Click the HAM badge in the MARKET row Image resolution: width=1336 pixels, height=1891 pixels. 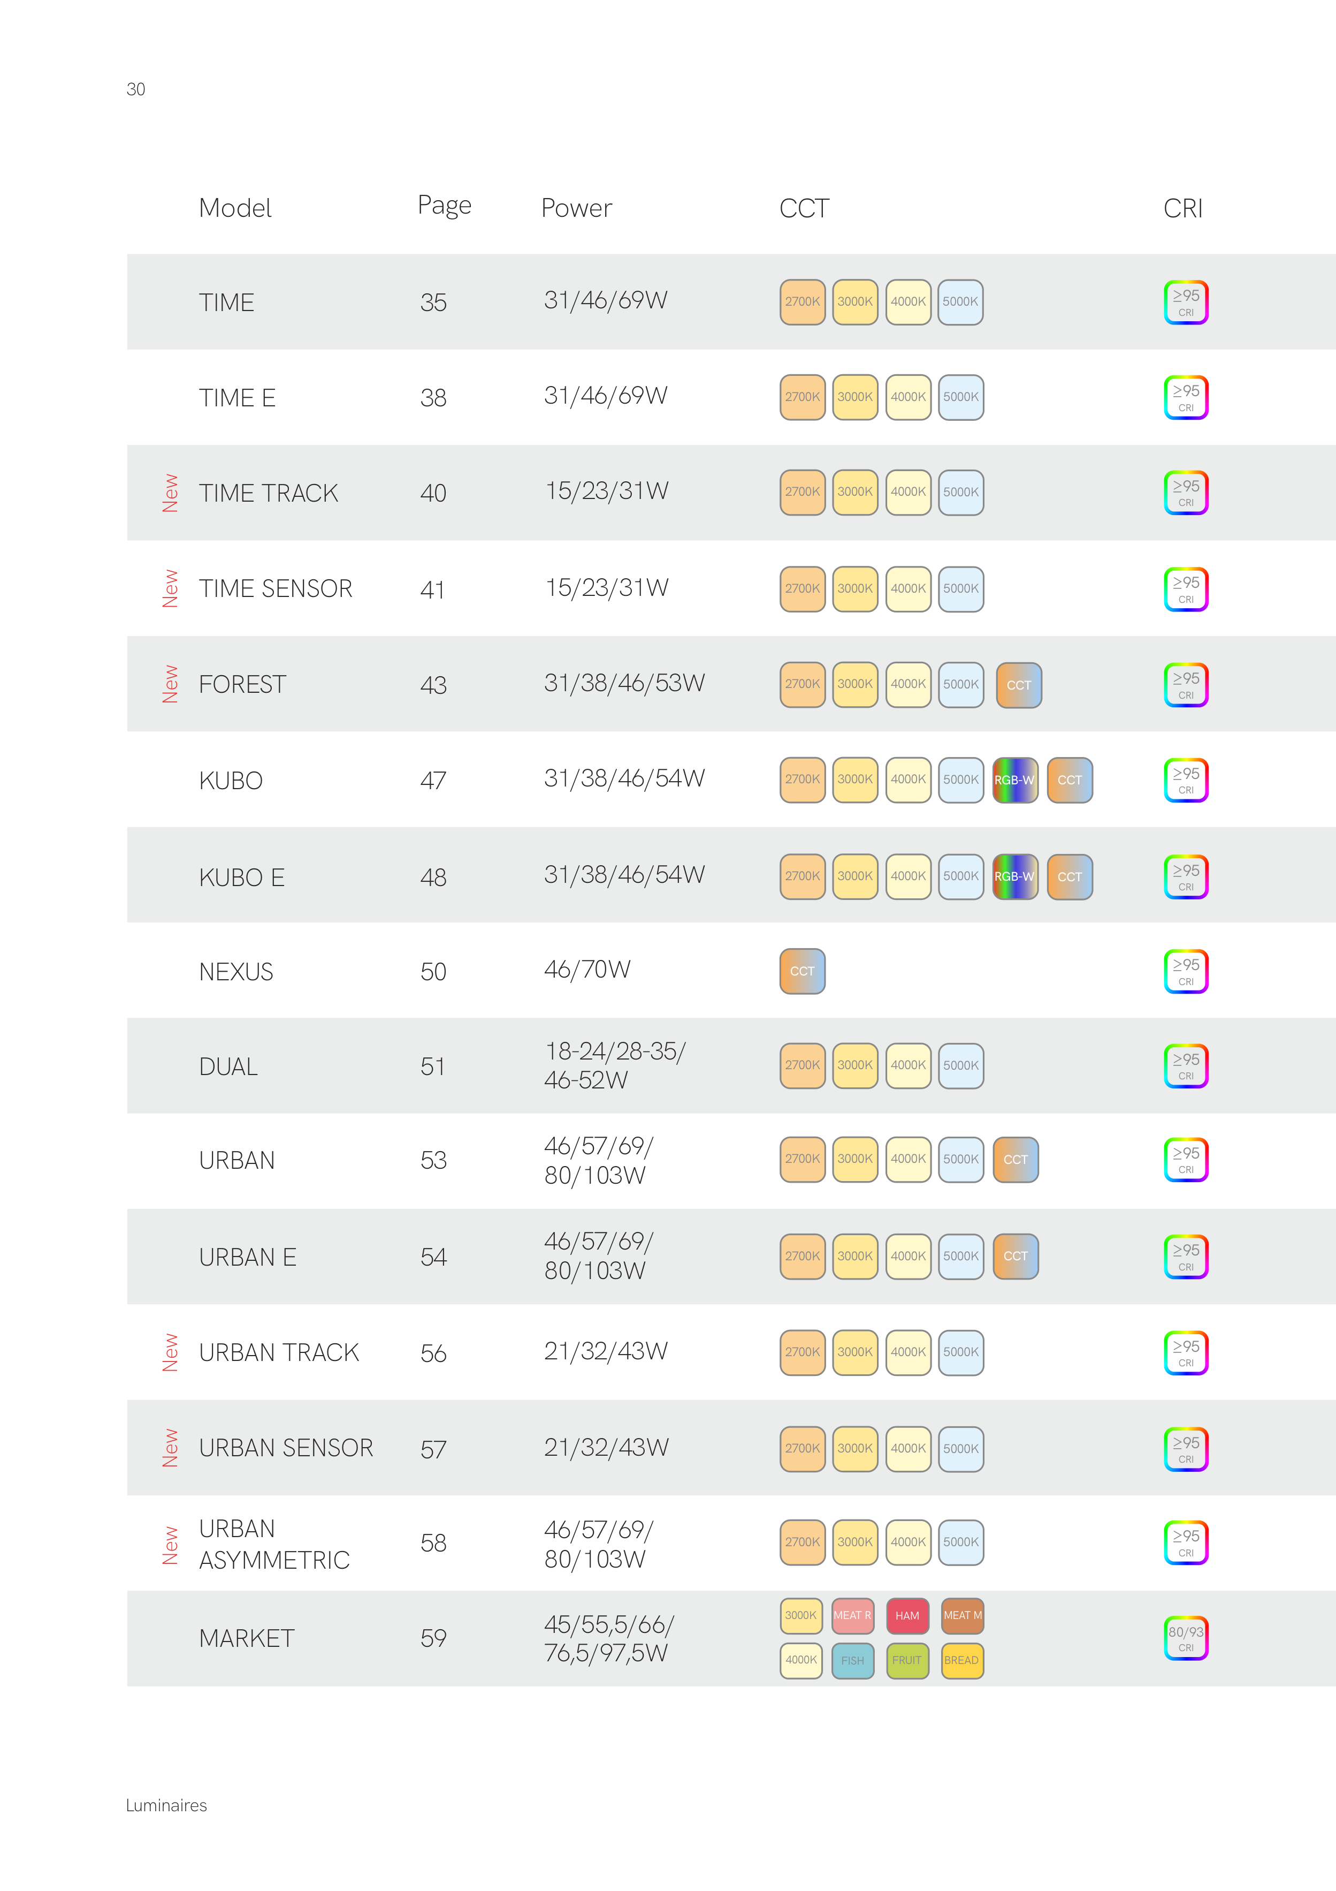tap(907, 1616)
